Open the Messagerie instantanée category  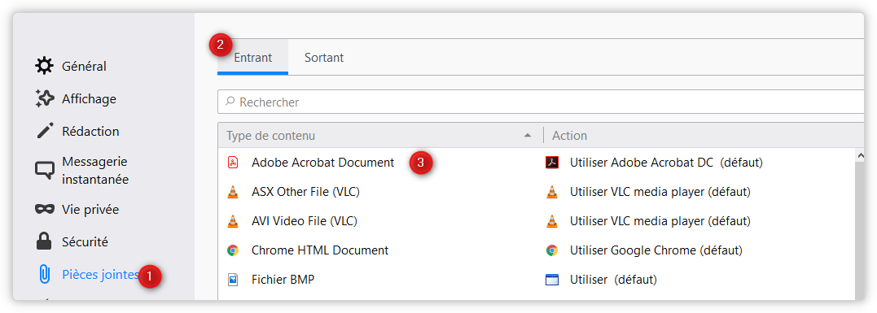[94, 170]
